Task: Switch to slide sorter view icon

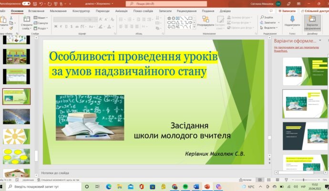Action: pos(269,180)
